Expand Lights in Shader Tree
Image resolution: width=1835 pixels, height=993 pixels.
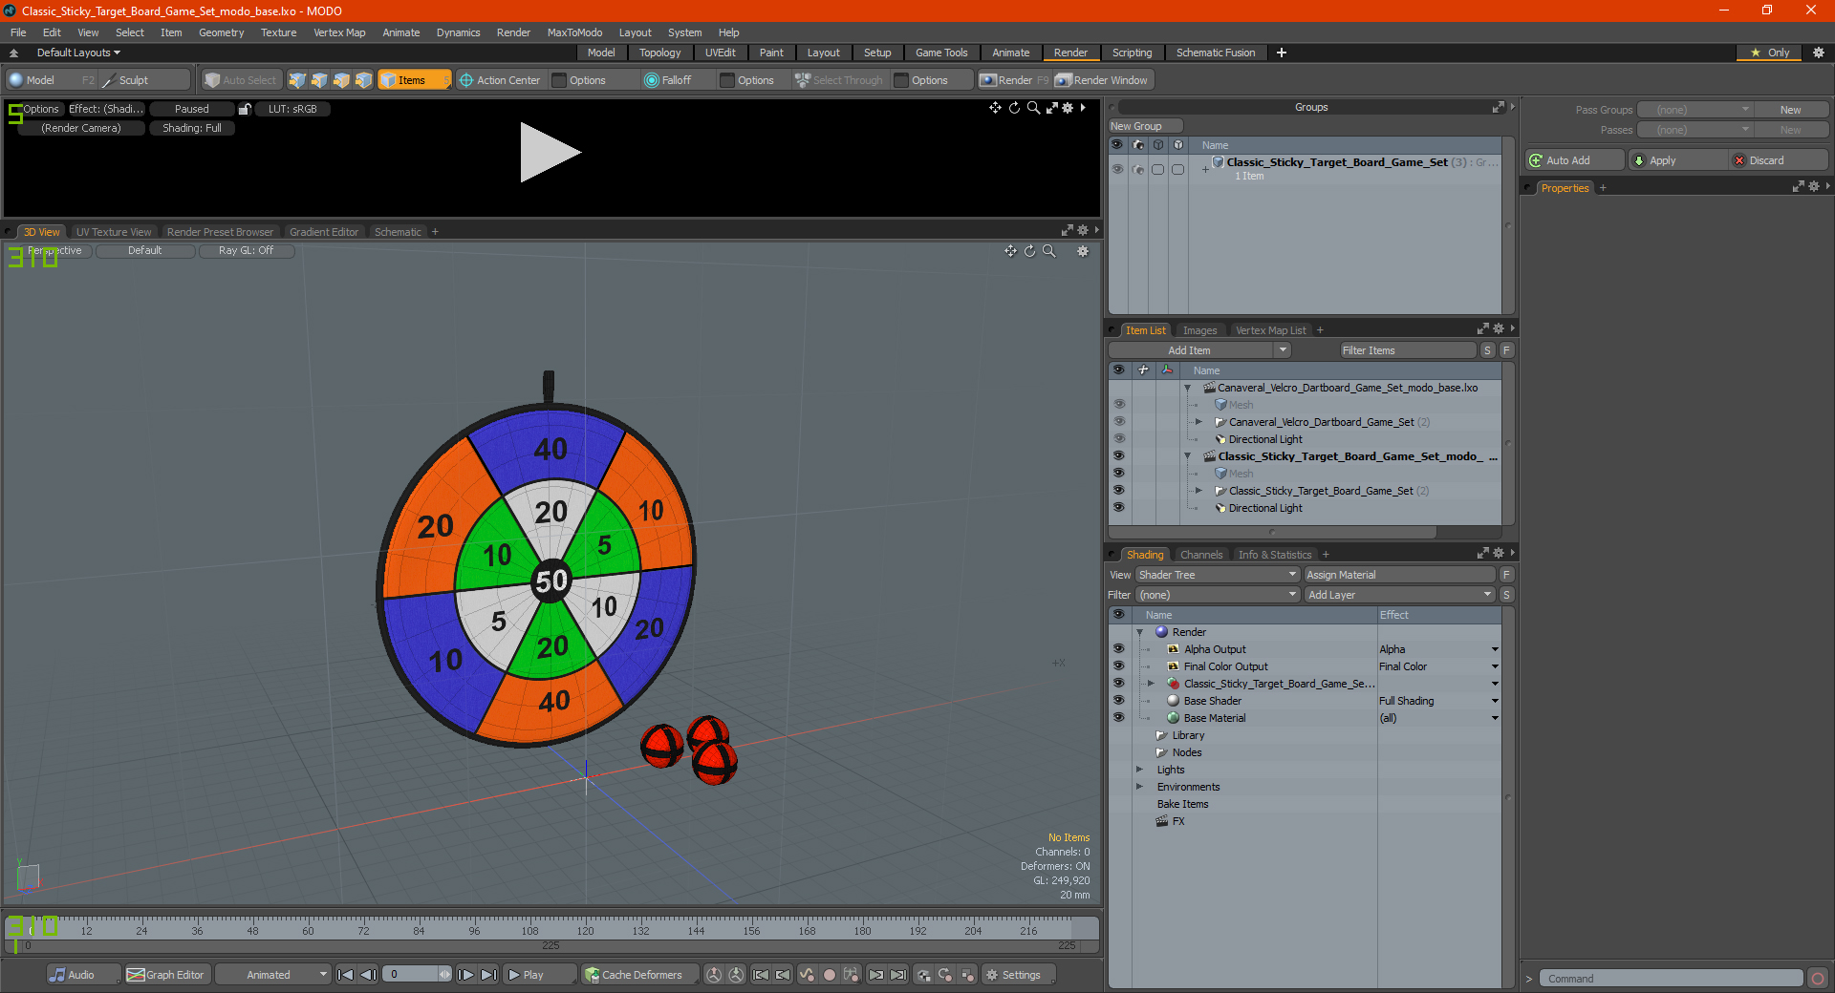pos(1139,770)
